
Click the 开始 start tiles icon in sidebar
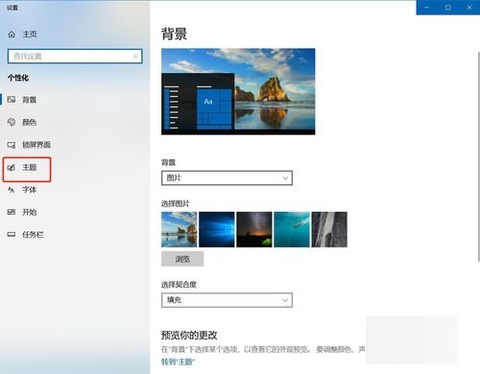pos(12,212)
